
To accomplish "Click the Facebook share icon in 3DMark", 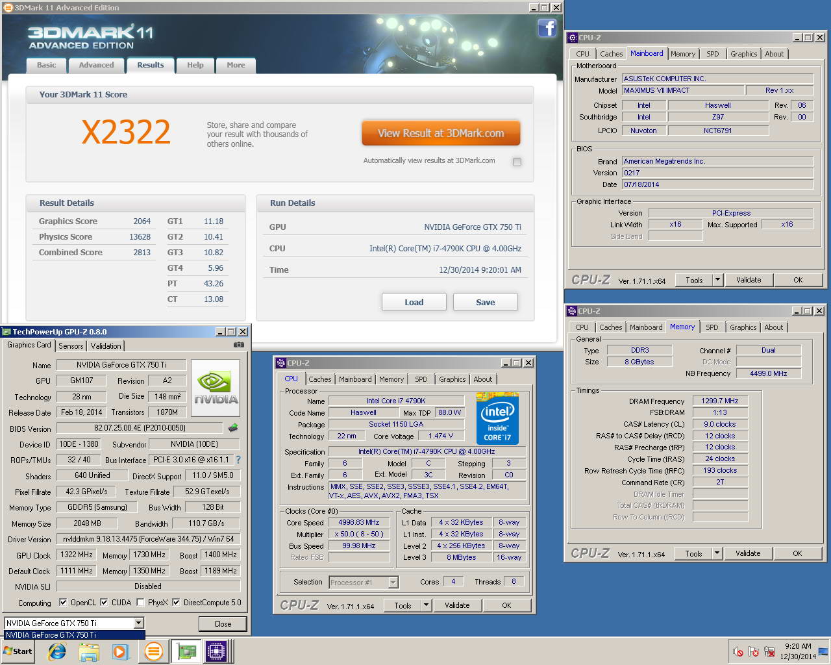I will pyautogui.click(x=547, y=28).
